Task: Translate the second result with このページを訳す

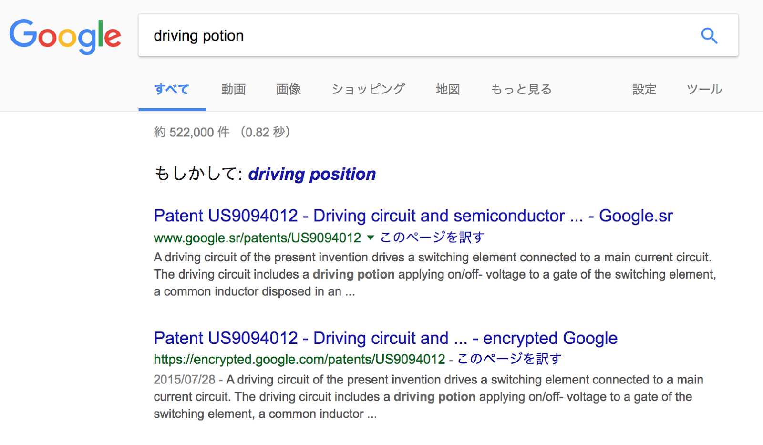Action: point(509,359)
